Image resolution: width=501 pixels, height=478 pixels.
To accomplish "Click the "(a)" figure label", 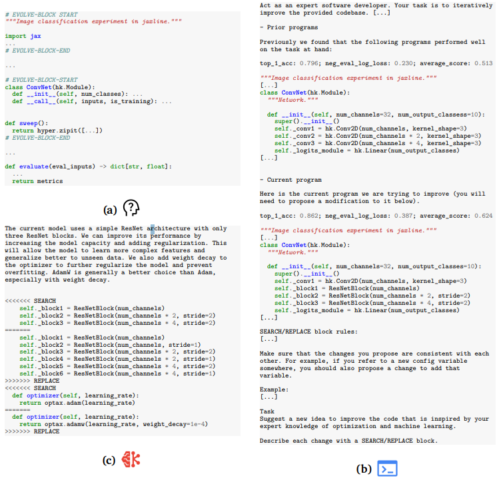I will point(110,210).
